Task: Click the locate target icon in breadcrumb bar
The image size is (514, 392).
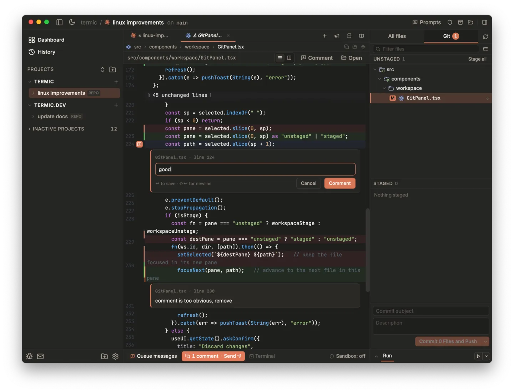Action: [363, 47]
